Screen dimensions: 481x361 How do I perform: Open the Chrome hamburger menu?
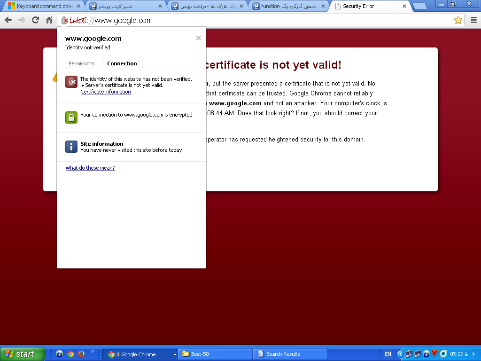coord(473,20)
